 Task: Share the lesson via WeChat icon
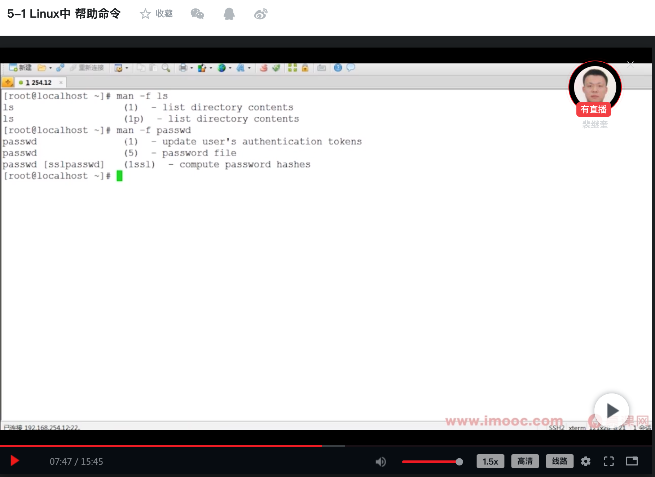pos(197,14)
